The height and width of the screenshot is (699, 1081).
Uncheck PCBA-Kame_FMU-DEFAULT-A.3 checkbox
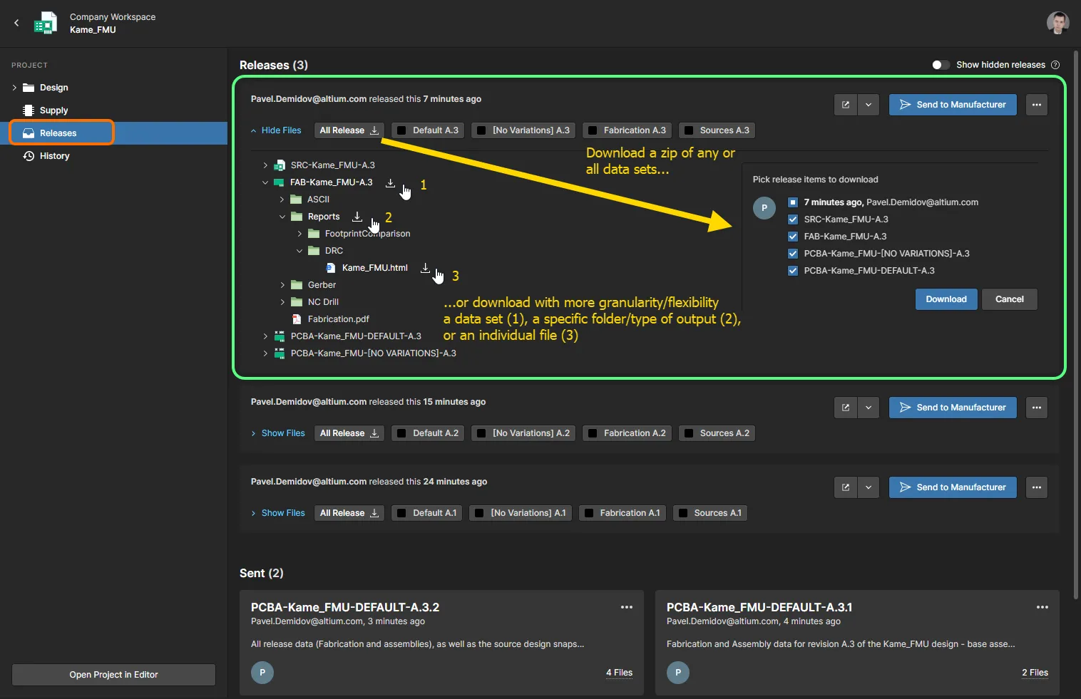click(793, 271)
